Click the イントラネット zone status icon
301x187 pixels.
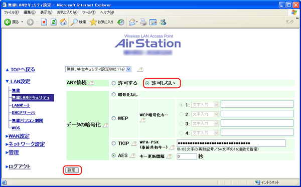point(258,182)
